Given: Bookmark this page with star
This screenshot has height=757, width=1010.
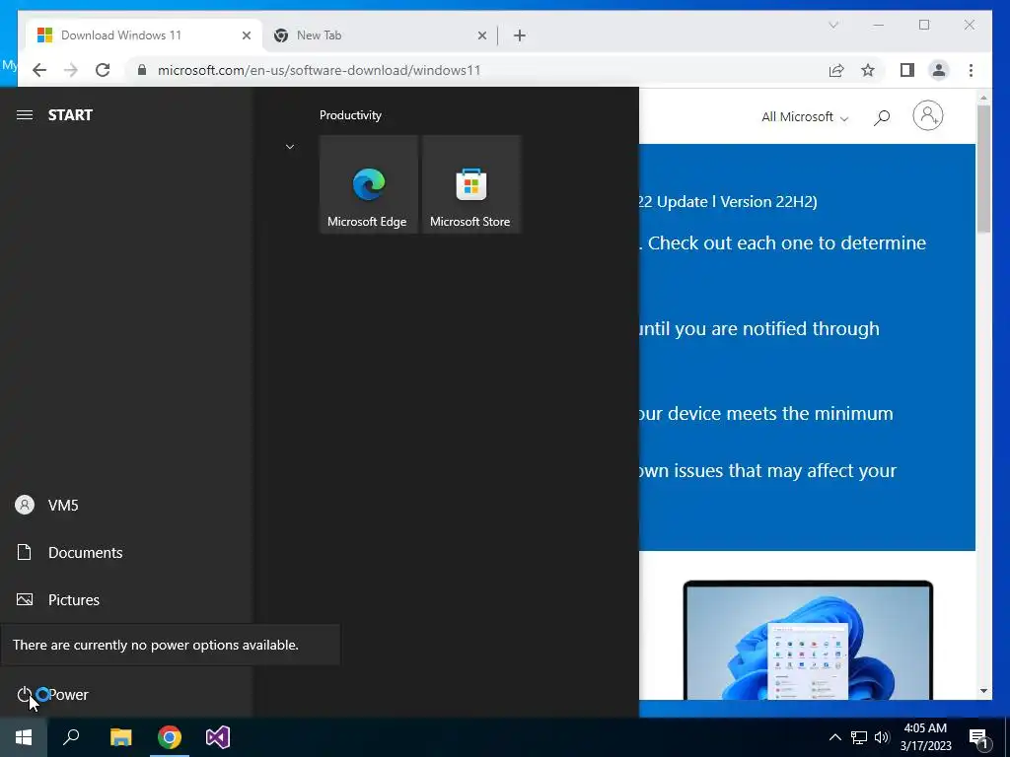Looking at the screenshot, I should point(868,70).
